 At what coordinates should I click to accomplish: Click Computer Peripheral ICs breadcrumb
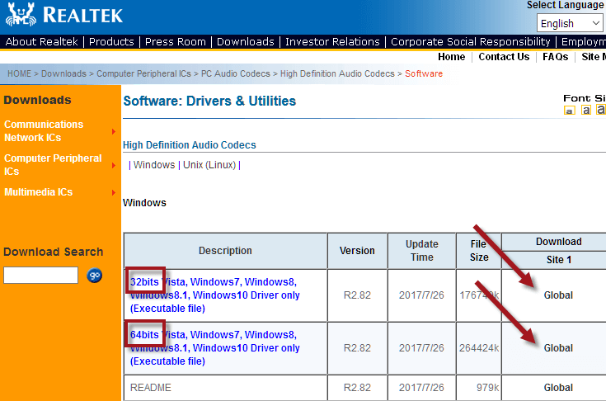[x=143, y=73]
